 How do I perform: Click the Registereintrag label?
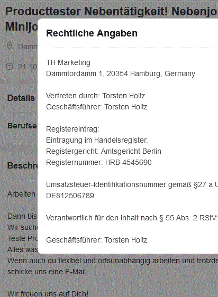pyautogui.click(x=72, y=129)
